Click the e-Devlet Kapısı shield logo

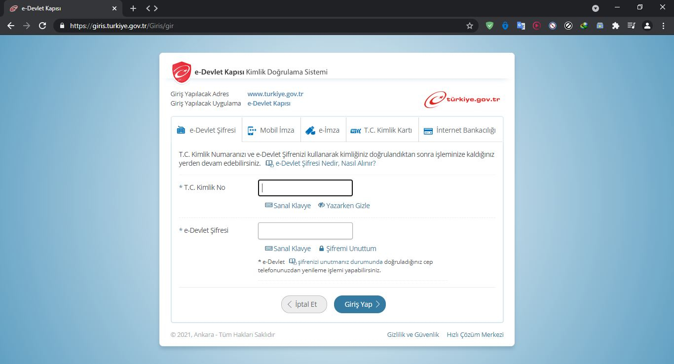[182, 72]
